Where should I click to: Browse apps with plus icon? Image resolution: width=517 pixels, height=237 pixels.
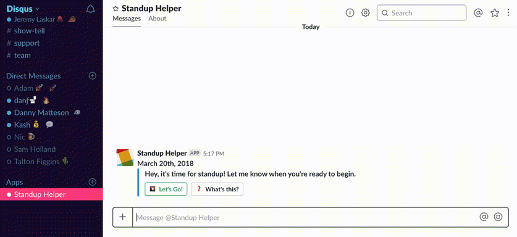(x=93, y=182)
